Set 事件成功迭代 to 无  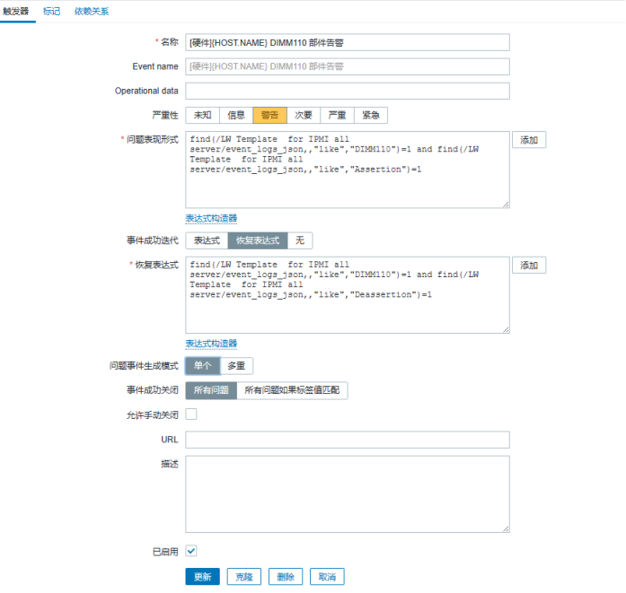[300, 240]
